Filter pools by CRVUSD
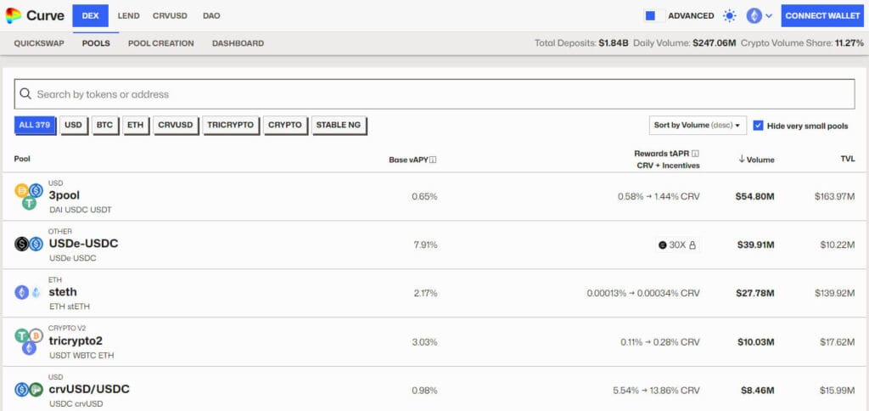The image size is (869, 411). [x=175, y=126]
